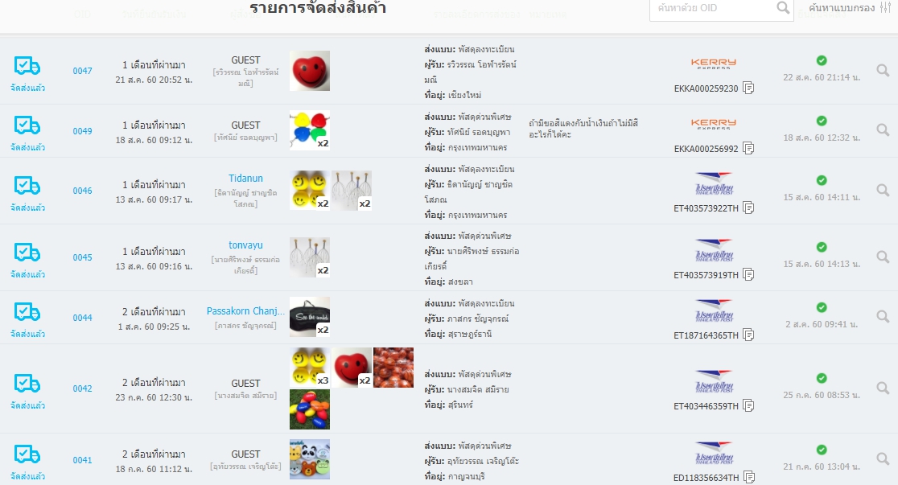This screenshot has height=485, width=898.
Task: Open details magnifier for order 0044
Action: coord(883,317)
